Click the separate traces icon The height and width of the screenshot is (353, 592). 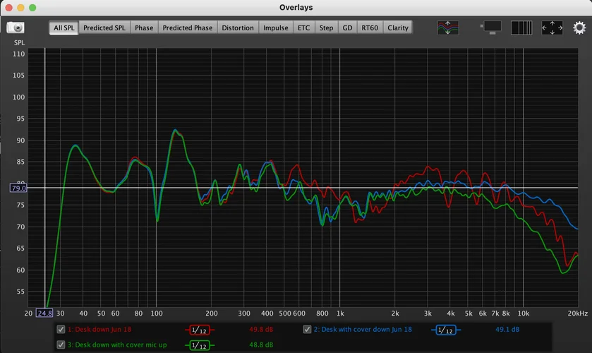pos(447,28)
